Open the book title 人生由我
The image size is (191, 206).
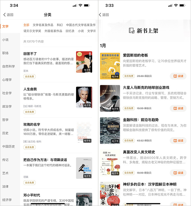coord(30,89)
